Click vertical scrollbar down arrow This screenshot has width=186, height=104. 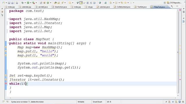[178, 96]
